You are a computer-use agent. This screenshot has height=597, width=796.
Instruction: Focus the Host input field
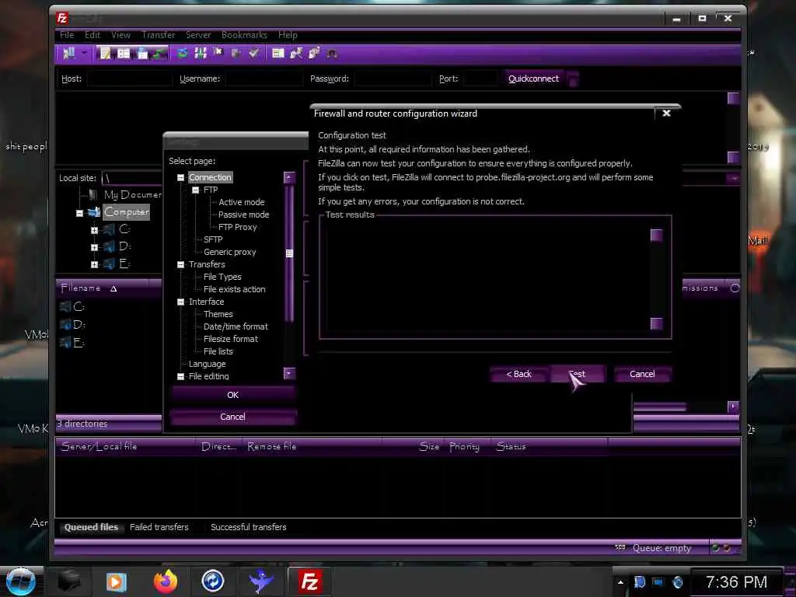(130, 79)
